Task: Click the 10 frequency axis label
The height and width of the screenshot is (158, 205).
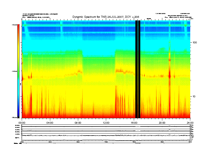Action: click(x=194, y=97)
